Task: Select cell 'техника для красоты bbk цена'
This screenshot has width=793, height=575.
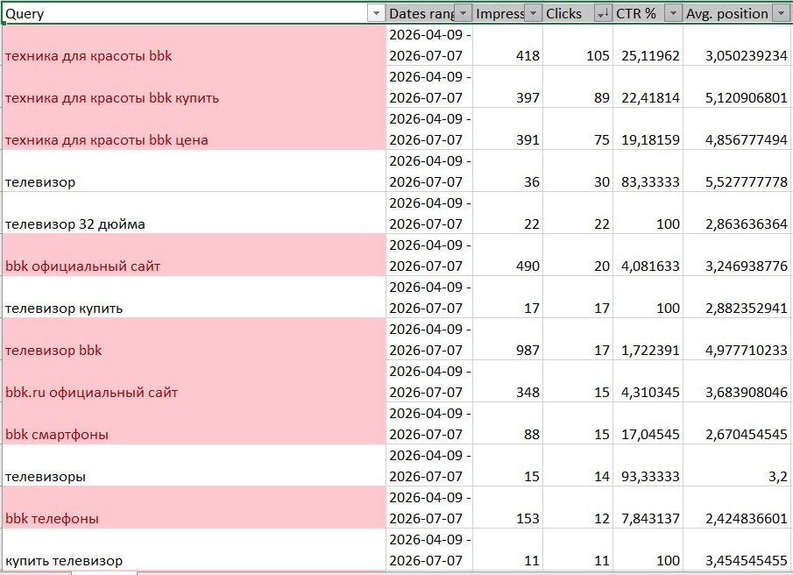Action: coord(194,129)
